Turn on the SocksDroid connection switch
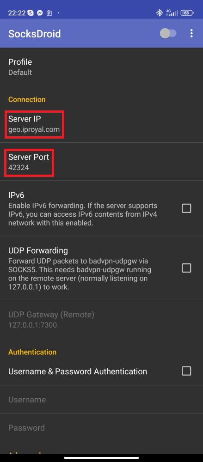This screenshot has width=203, height=462. 168,34
